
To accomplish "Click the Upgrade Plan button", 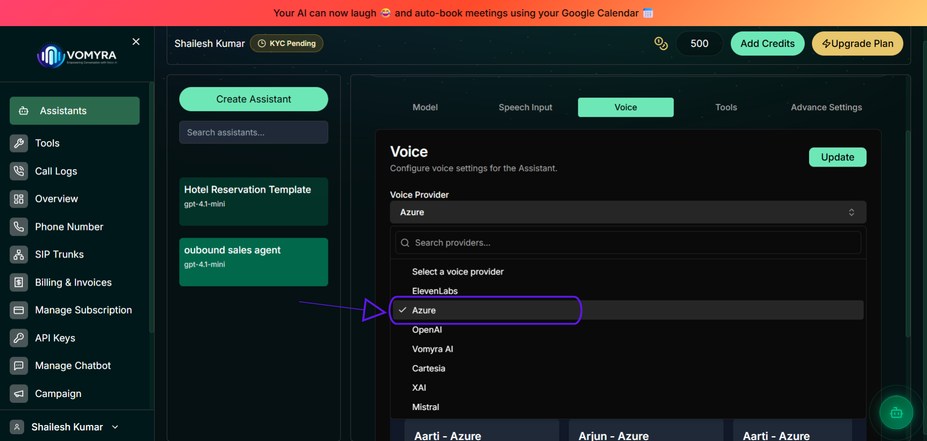I will pos(857,43).
